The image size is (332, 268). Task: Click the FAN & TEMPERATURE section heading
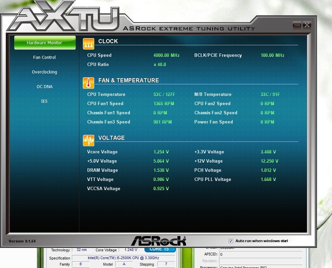coord(129,80)
